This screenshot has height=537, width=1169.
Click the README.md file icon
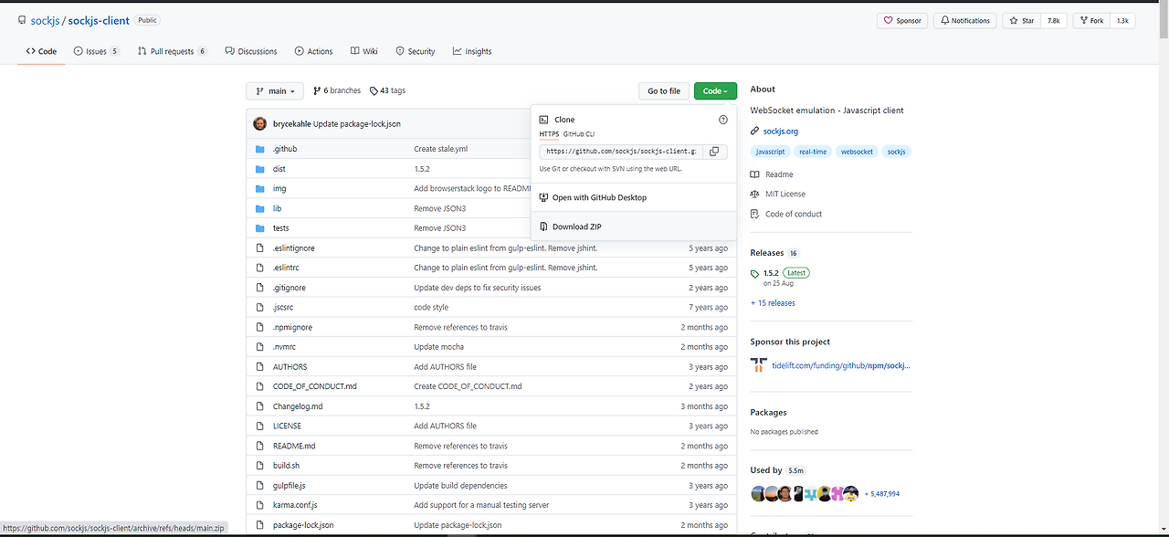pos(261,446)
